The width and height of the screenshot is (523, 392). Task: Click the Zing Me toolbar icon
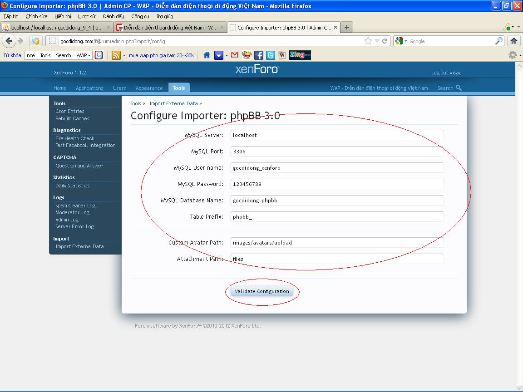pos(300,55)
